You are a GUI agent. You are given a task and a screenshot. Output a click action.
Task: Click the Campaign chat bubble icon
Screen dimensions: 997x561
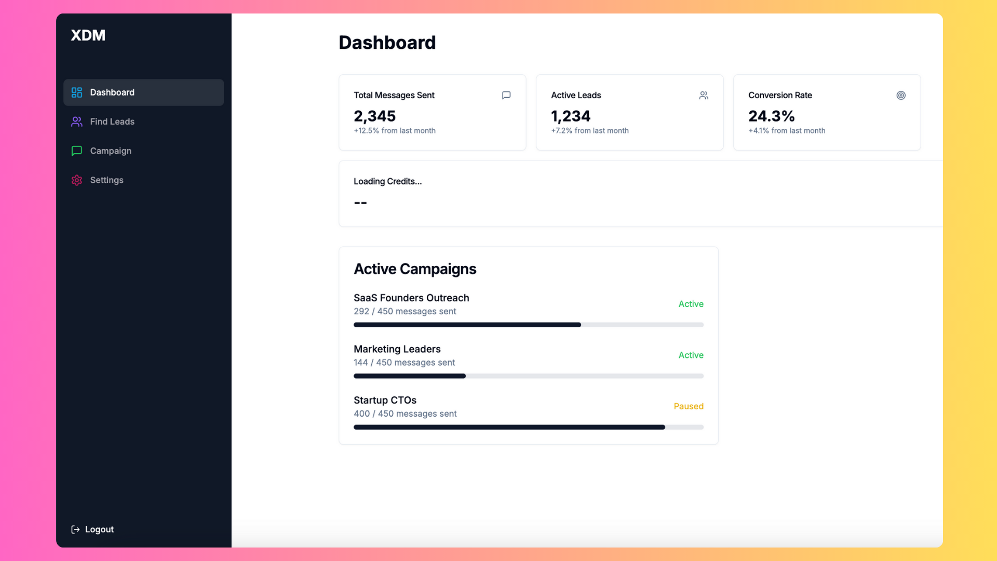[x=77, y=151]
